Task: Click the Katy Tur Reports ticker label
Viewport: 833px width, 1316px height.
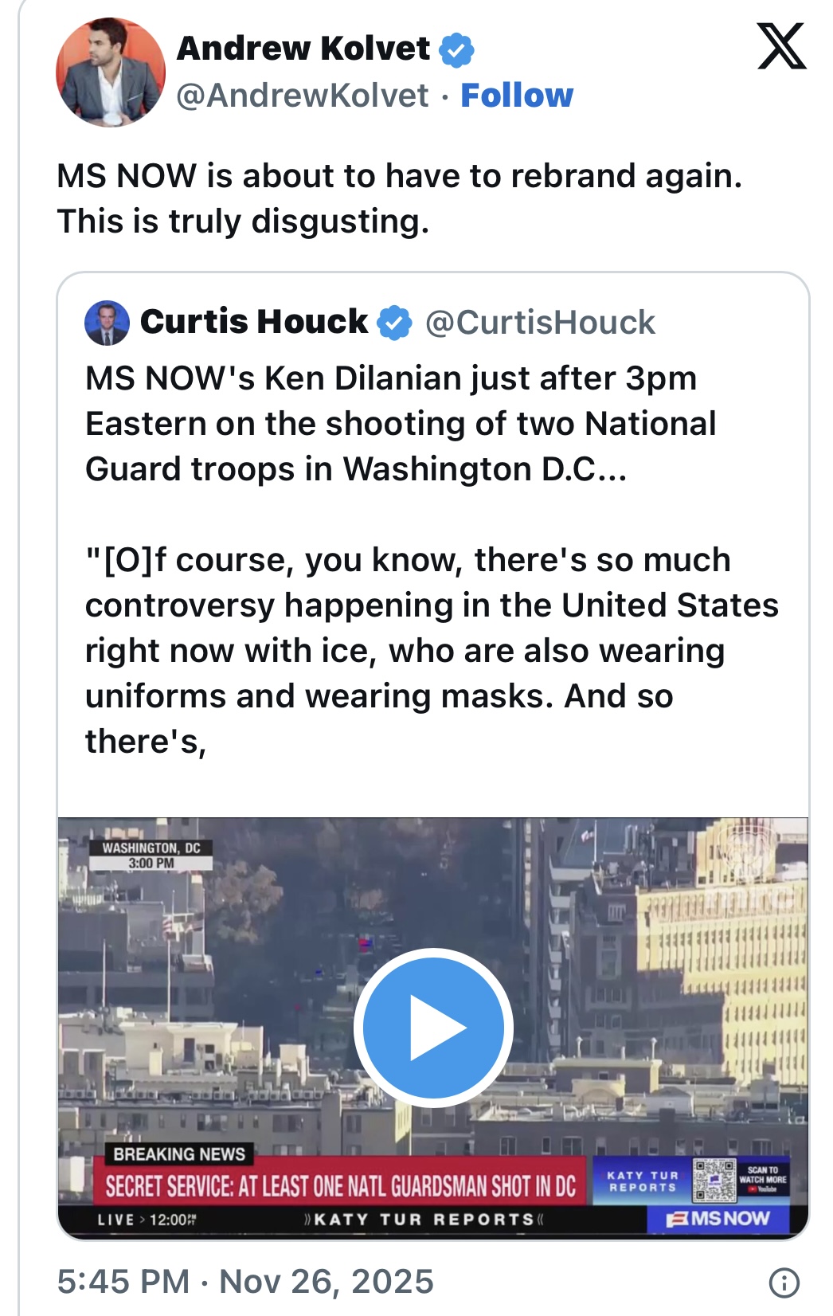Action: point(424,1220)
